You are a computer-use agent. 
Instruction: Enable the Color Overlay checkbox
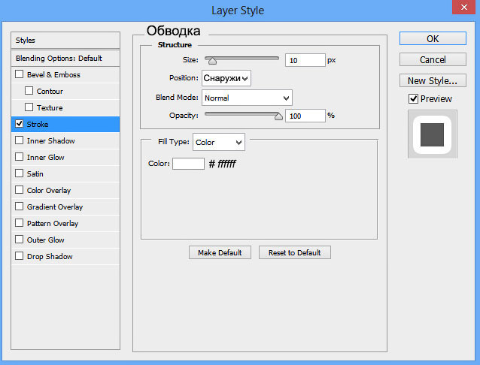[19, 190]
